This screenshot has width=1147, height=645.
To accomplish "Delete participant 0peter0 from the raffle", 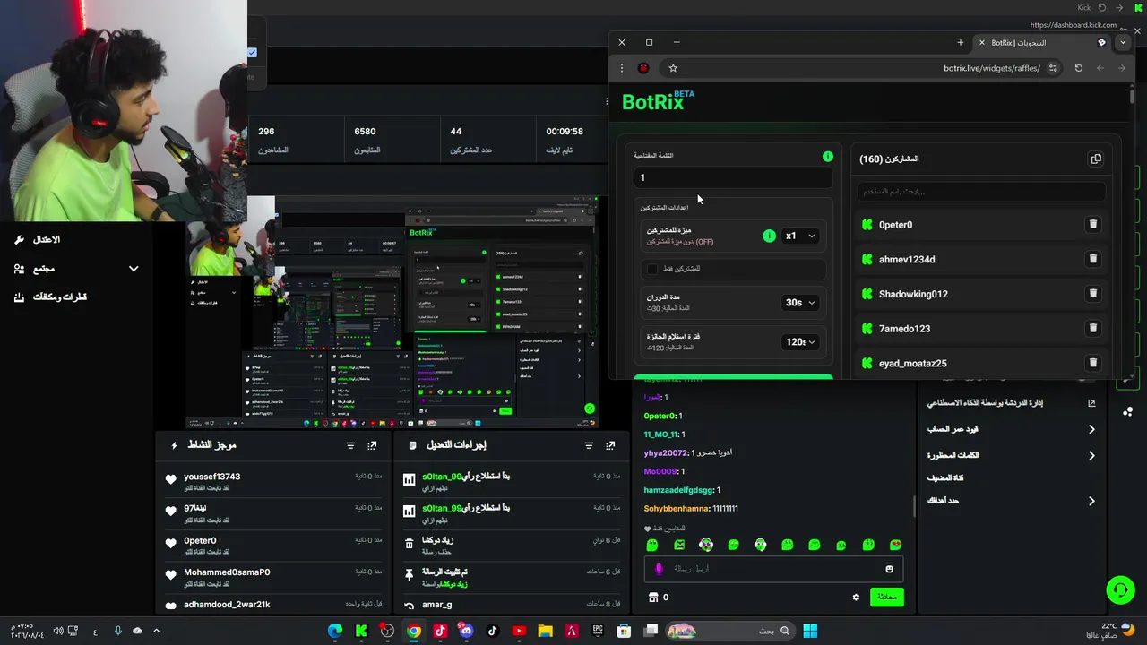I will [1093, 224].
